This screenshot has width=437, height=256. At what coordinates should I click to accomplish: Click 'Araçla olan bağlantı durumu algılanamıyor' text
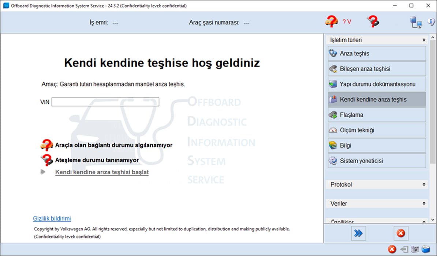pos(114,145)
